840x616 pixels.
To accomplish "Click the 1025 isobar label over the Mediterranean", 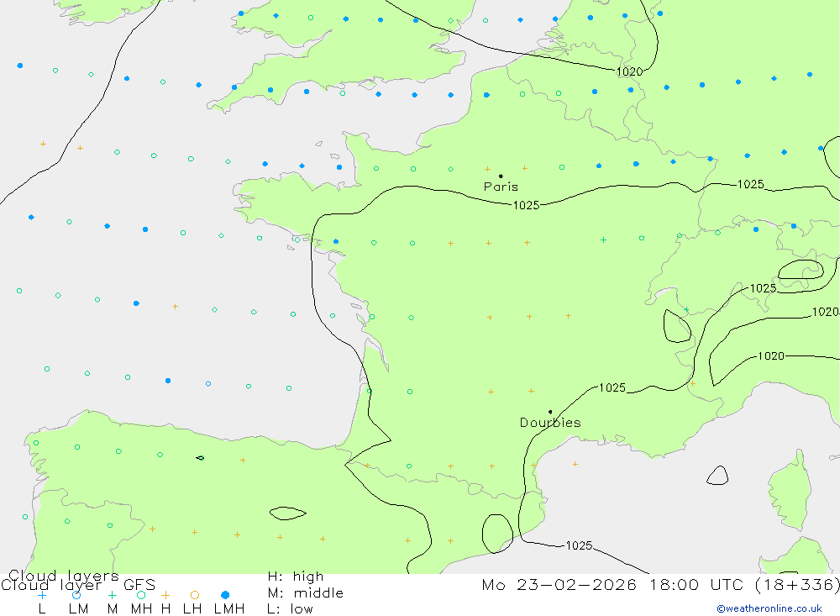I will tap(579, 545).
